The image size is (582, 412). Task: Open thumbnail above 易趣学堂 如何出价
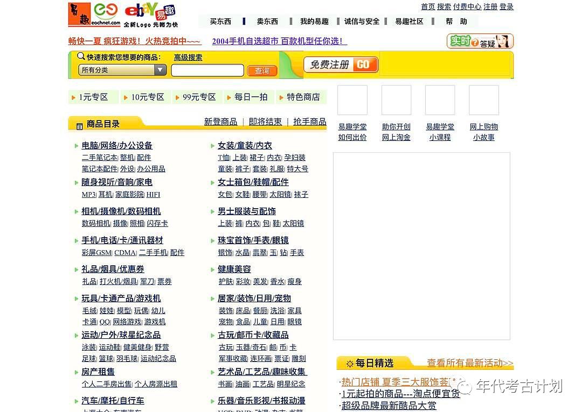[352, 100]
